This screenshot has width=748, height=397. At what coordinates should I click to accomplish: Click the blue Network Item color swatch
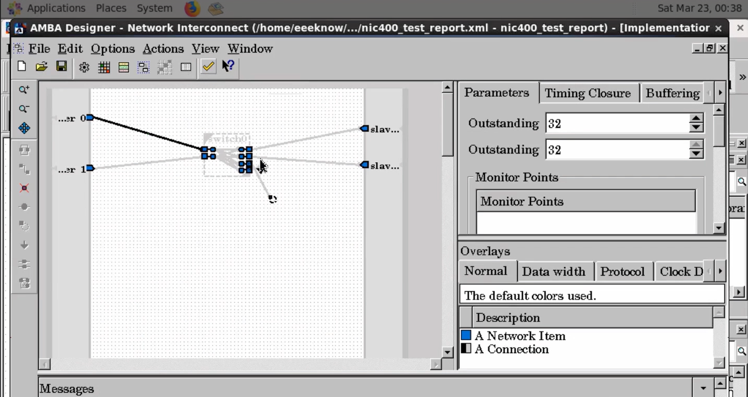466,335
